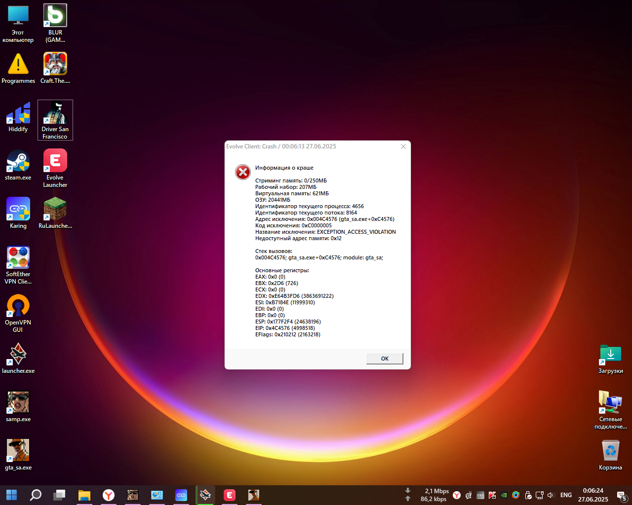The width and height of the screenshot is (632, 505).
Task: Select the RuLauncher Minecraft block icon
Action: [x=55, y=214]
